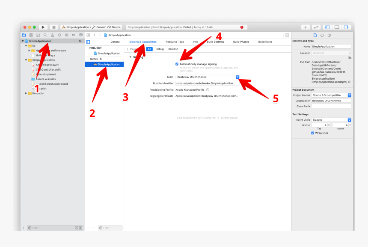Viewport: 368px width, 247px height.
Task: Select the File inspector document icon
Action: [x=315, y=35]
